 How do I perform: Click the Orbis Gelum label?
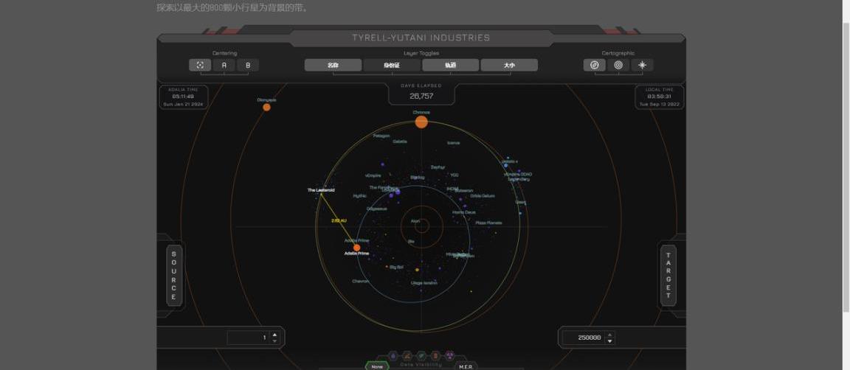[x=483, y=196]
